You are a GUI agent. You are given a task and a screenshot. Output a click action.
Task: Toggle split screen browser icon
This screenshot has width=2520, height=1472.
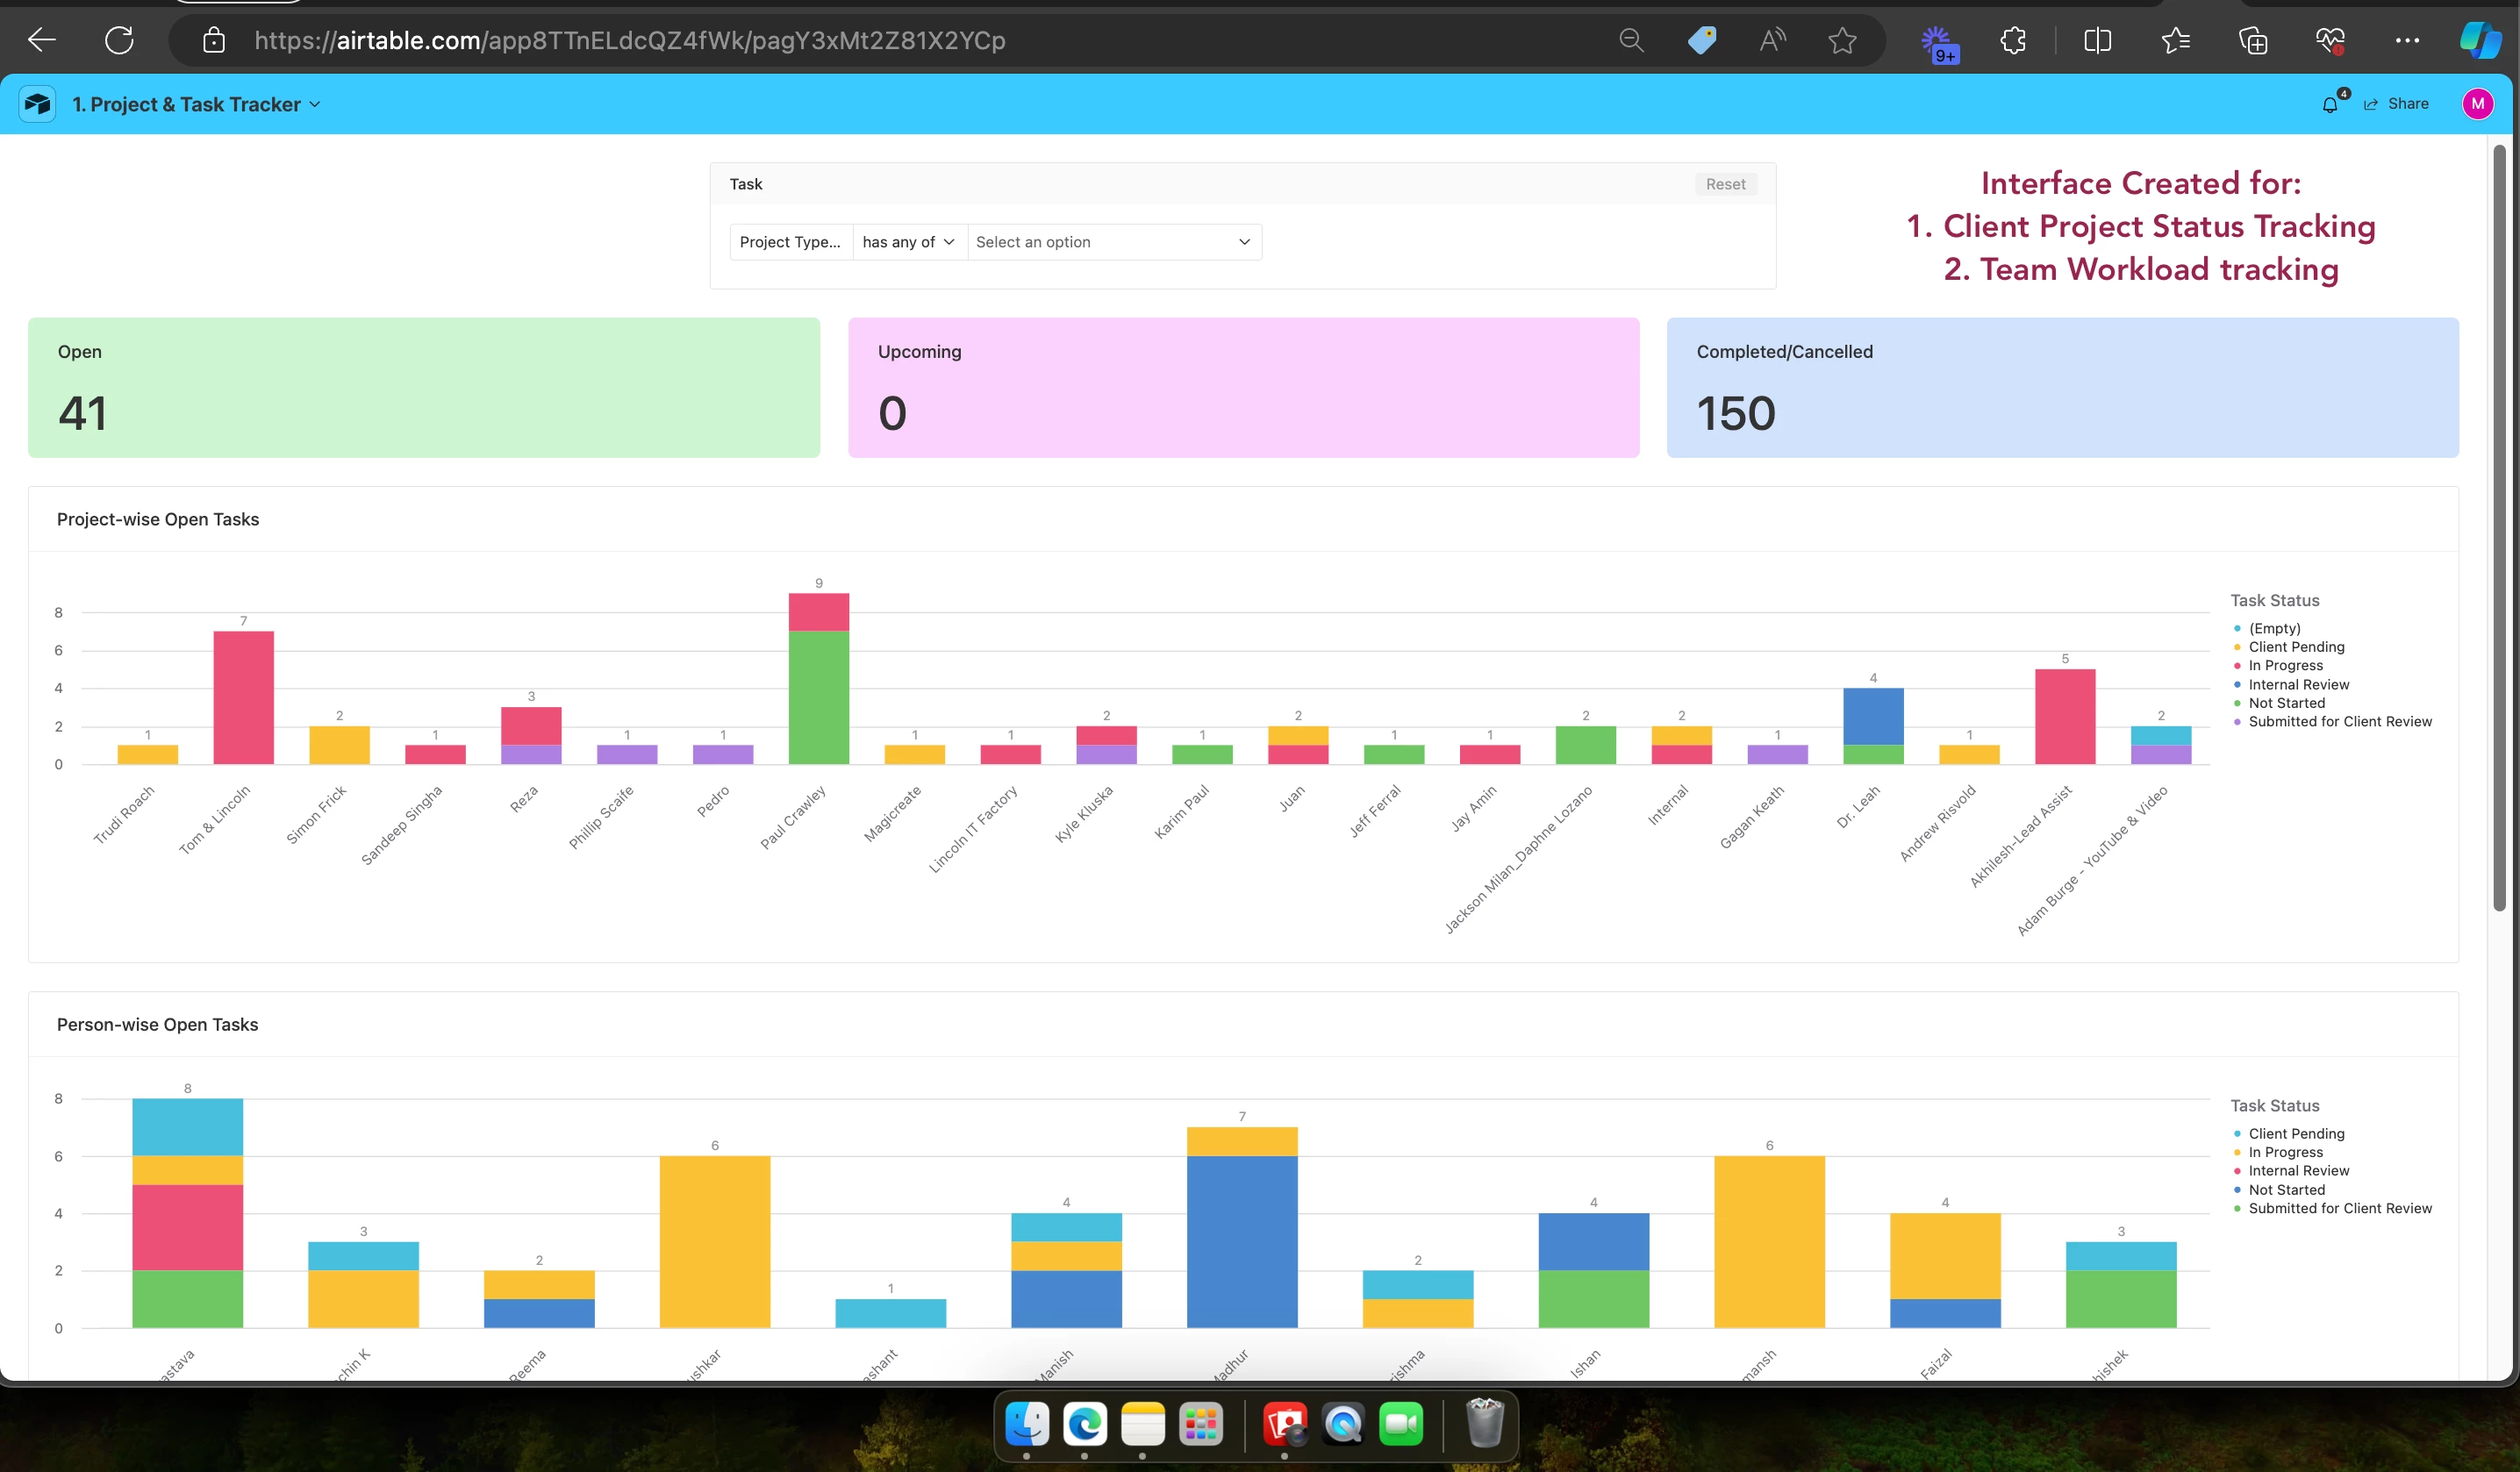pyautogui.click(x=2097, y=41)
